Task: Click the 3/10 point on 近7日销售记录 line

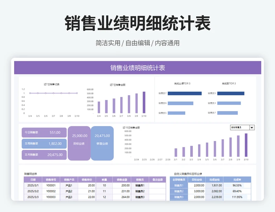Action: [x=77, y=93]
